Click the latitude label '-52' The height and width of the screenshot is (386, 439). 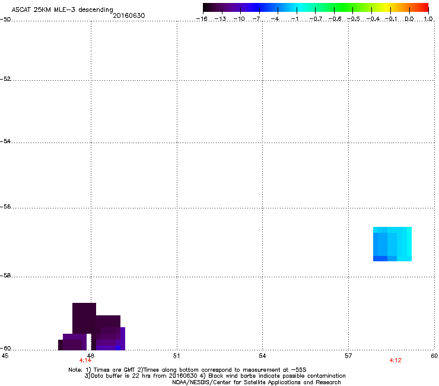(5, 79)
